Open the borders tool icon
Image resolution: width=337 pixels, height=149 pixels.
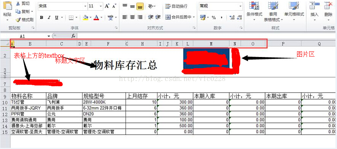pos(71,17)
